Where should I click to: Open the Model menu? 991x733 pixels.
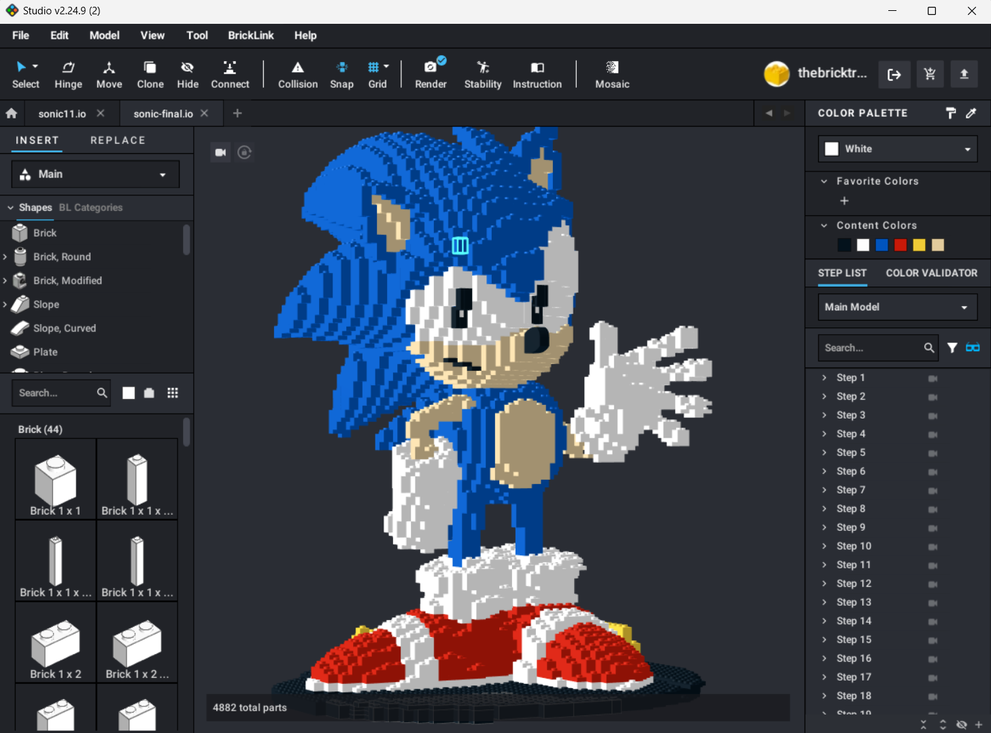point(104,35)
